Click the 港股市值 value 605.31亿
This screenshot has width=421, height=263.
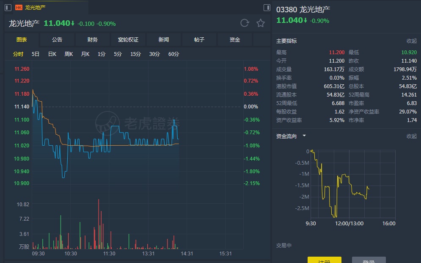tap(334, 86)
